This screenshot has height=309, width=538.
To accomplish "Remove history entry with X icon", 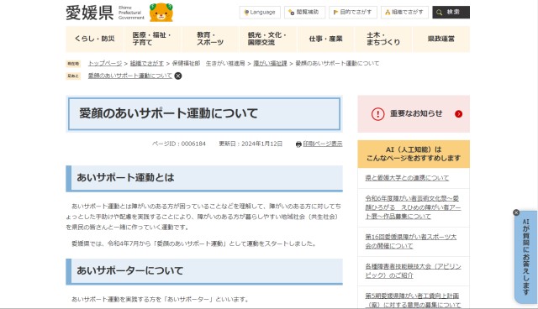I will 178,76.
